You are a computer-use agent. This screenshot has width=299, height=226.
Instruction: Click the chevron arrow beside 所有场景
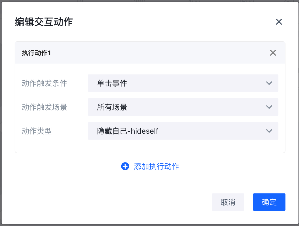coord(269,107)
